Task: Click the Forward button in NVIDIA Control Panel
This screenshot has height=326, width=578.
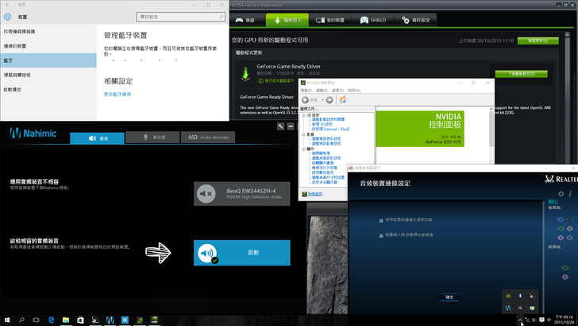Action: 329,100
